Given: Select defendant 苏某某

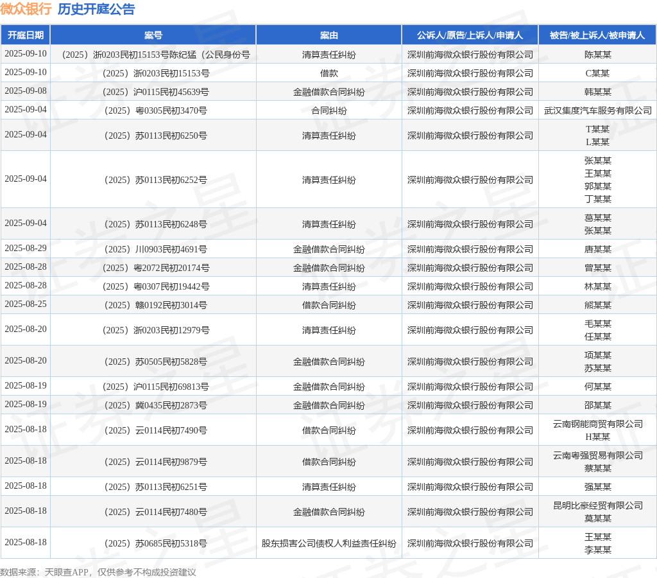Looking at the screenshot, I should point(598,368).
